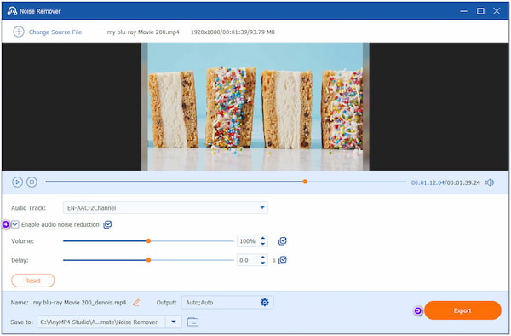The width and height of the screenshot is (511, 336).
Task: Click the Save to path field
Action: (101, 322)
